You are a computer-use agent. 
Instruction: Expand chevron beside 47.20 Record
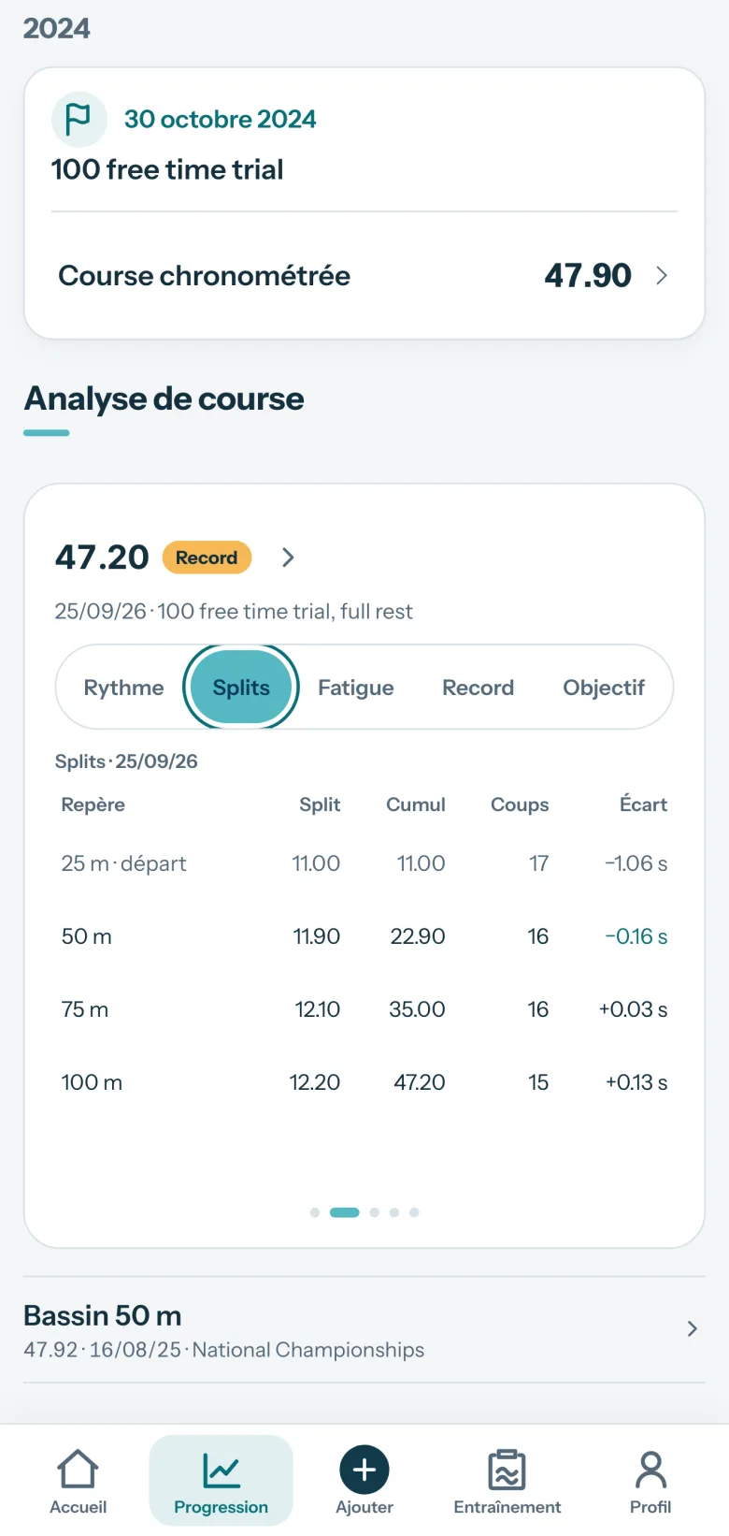[x=288, y=558]
